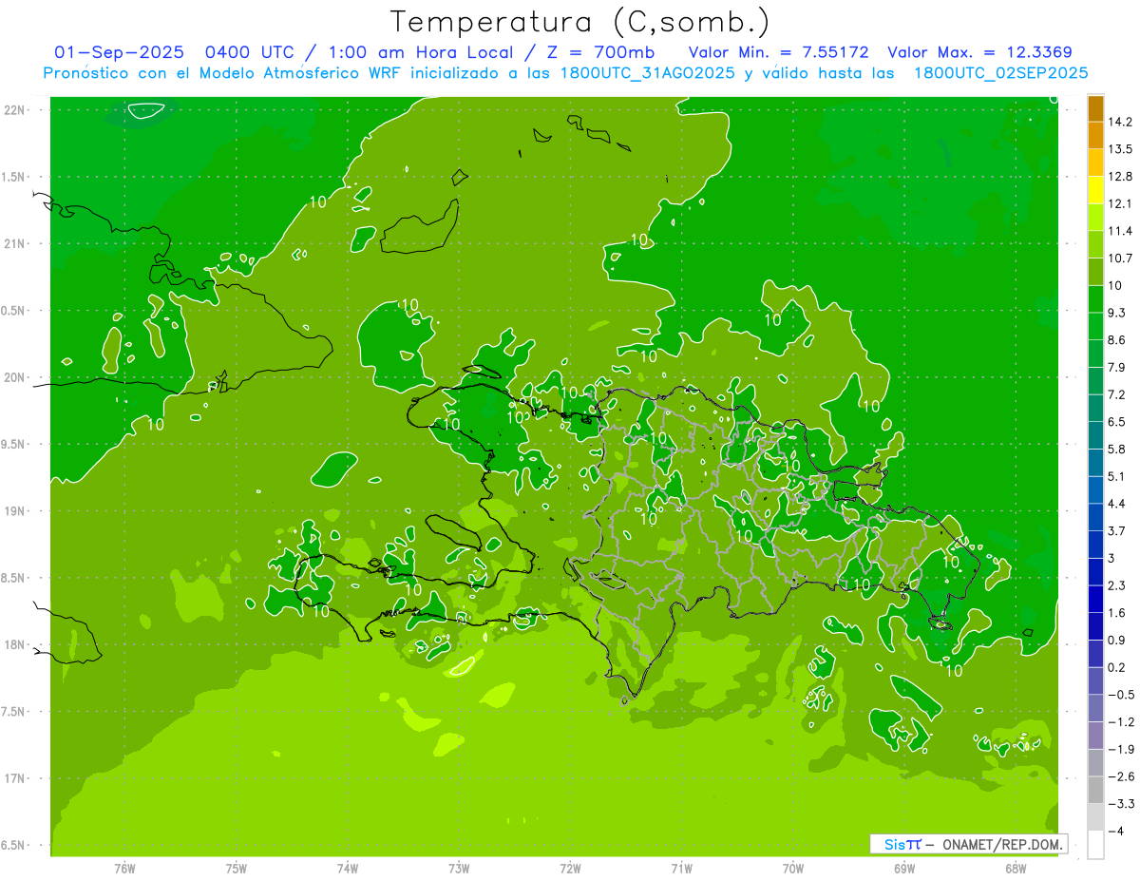The image size is (1140, 881).
Task: Pick the yellow swatch between 12.1 and 12.8
Action: click(x=1095, y=190)
